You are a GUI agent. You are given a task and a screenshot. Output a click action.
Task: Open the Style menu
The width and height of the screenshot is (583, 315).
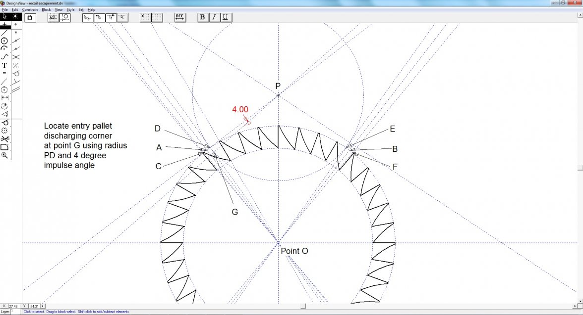click(x=70, y=9)
